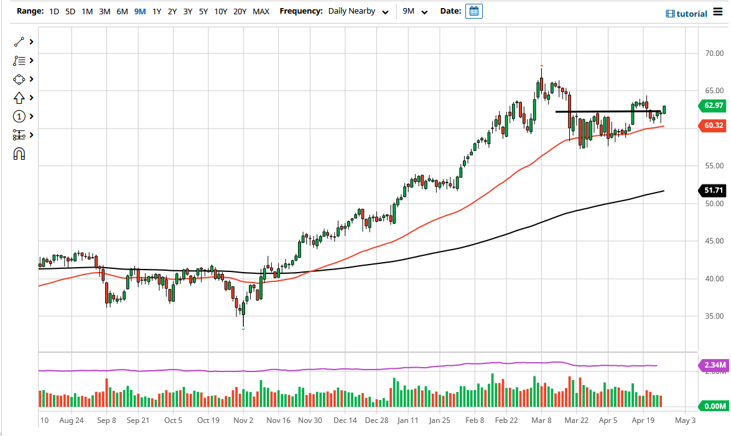
Task: Open the levels measurement tool
Action: coord(19,135)
